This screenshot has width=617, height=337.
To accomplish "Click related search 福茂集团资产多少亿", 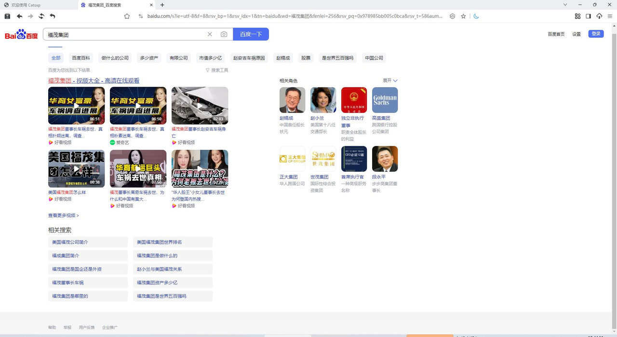I will click(x=173, y=283).
